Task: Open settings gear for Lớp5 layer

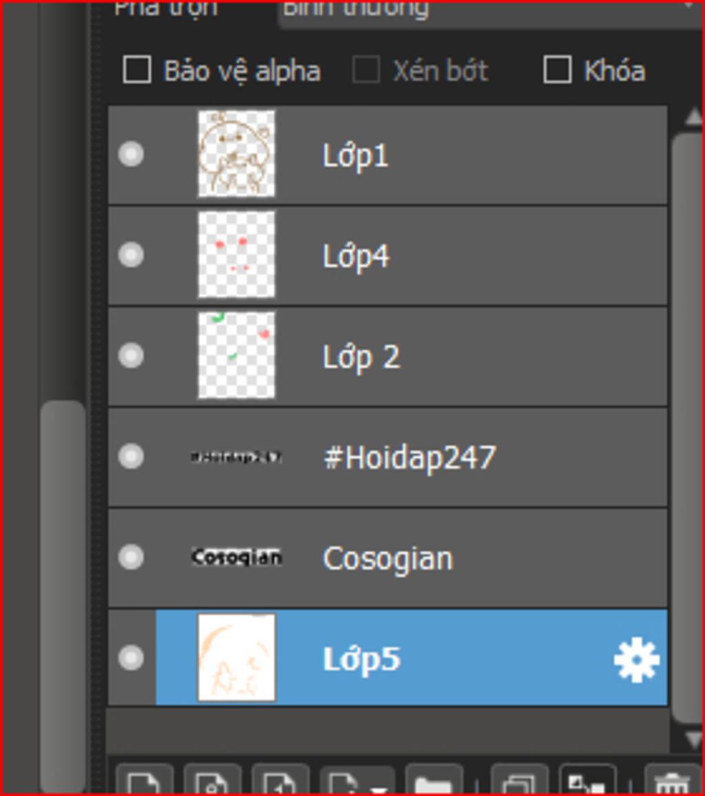Action: click(636, 660)
